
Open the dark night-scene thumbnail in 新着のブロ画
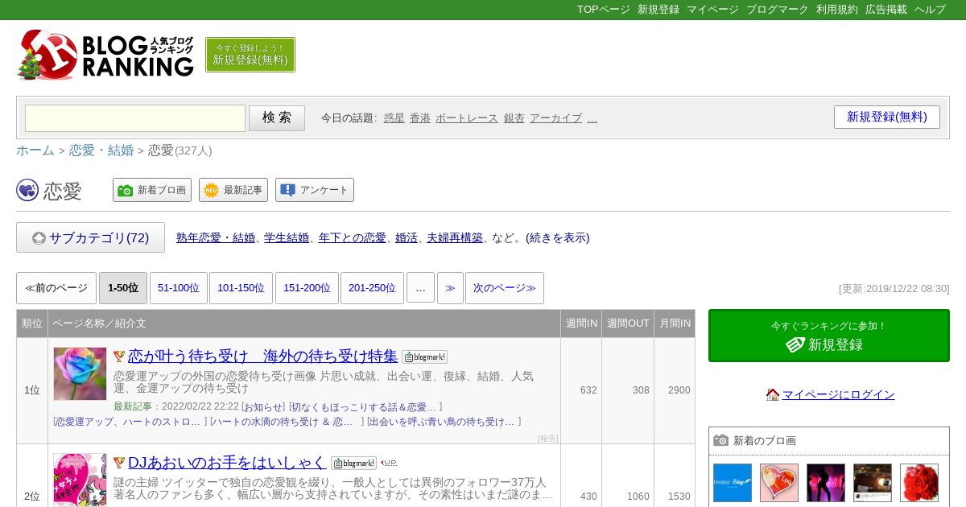coord(873,483)
